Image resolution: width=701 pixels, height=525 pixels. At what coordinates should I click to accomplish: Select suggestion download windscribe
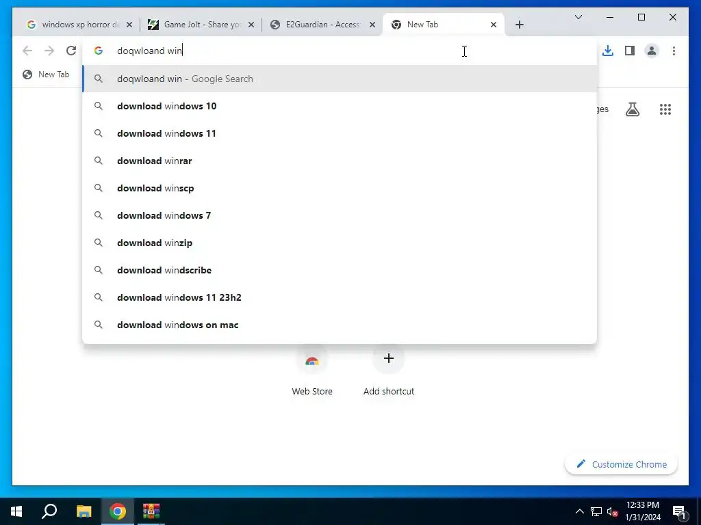coord(340,270)
